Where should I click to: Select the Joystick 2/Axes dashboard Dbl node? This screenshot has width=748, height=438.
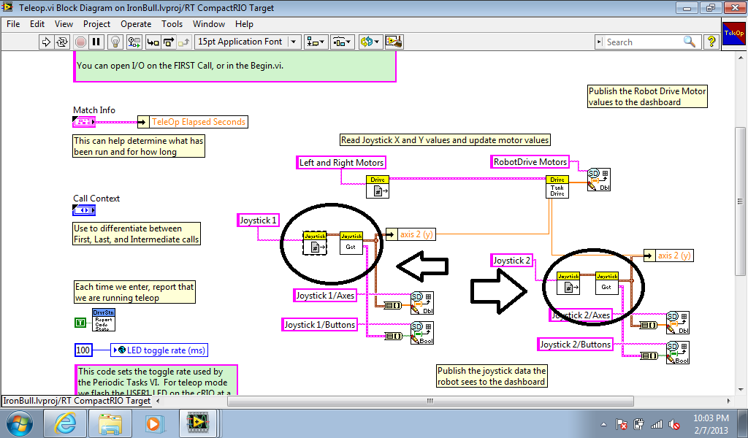(678, 323)
